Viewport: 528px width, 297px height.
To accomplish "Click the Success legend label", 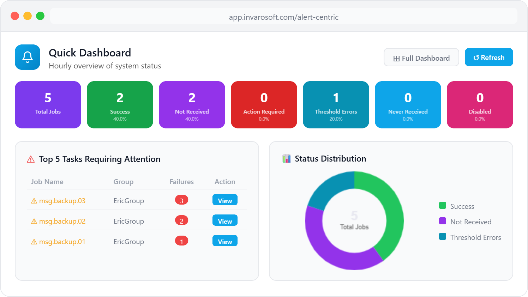I will (462, 206).
